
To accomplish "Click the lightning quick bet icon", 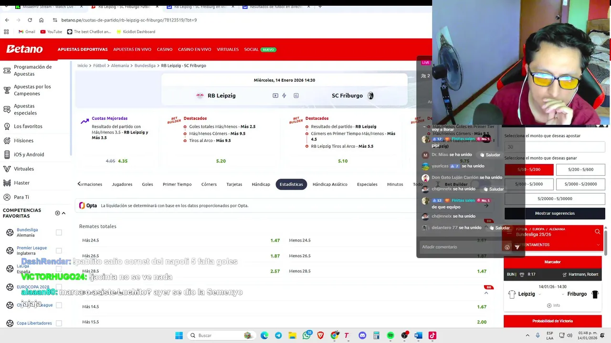I will pos(284,96).
